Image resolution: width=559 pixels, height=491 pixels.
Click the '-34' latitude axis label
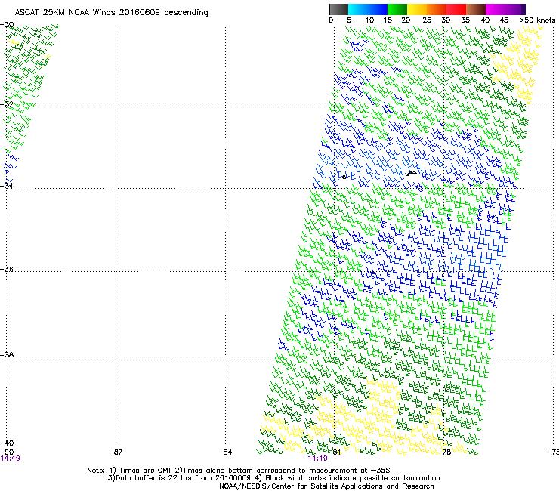(x=7, y=186)
